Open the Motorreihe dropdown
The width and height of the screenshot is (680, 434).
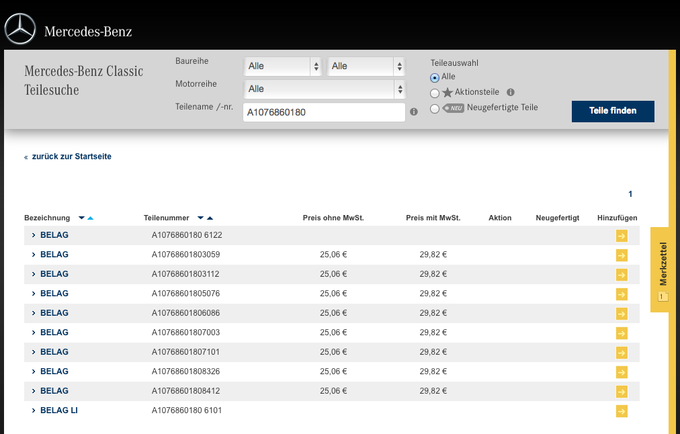pyautogui.click(x=324, y=89)
